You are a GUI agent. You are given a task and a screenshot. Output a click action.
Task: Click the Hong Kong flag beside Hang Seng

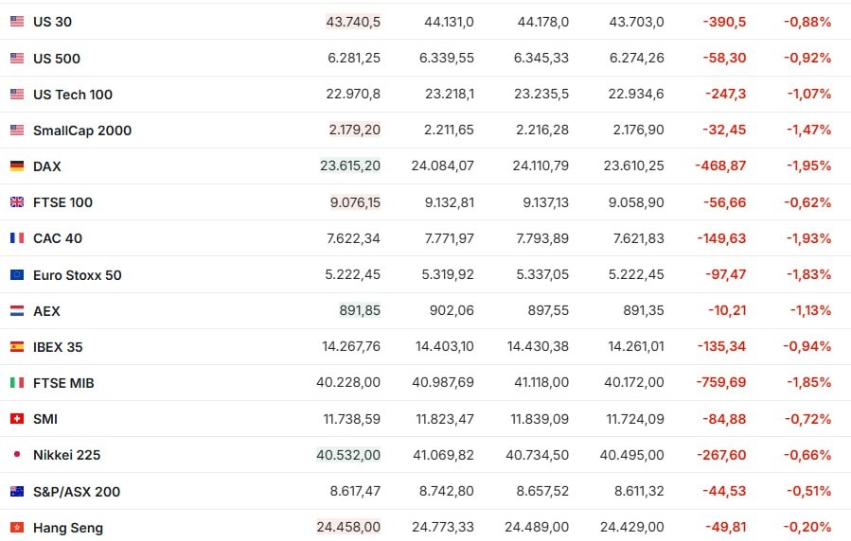click(17, 528)
